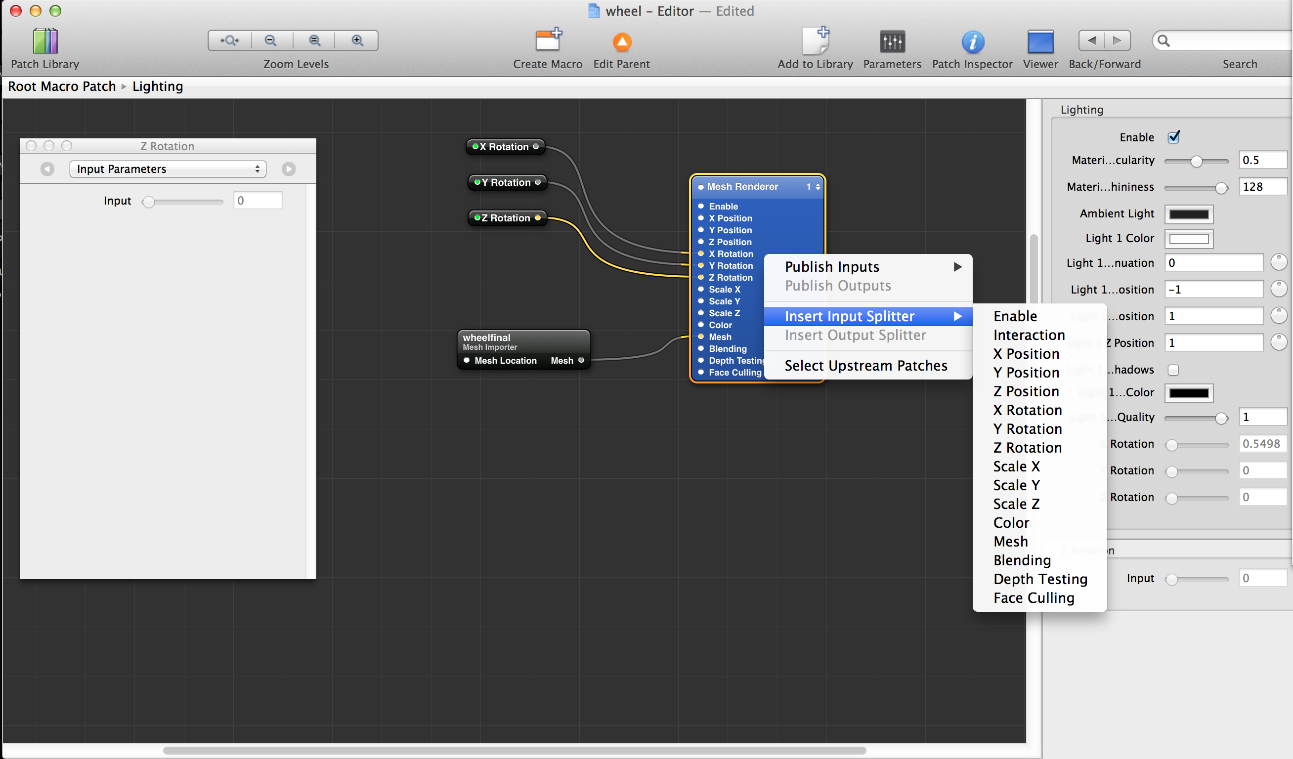Open the Ambient Light color swatch
Screen dimensions: 1293x759
point(1188,214)
